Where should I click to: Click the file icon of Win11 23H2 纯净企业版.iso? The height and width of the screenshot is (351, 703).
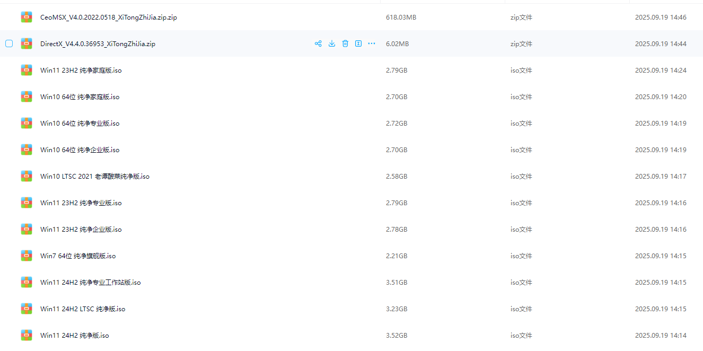point(27,229)
